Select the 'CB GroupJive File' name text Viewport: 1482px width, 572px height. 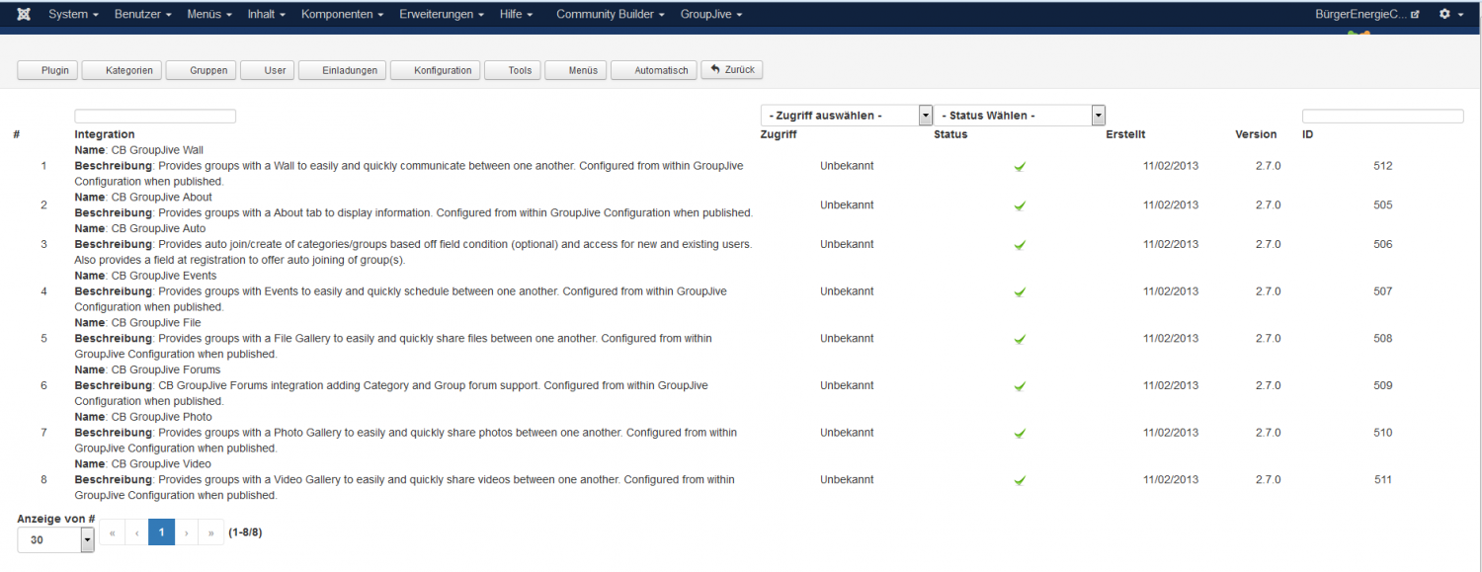pos(156,323)
